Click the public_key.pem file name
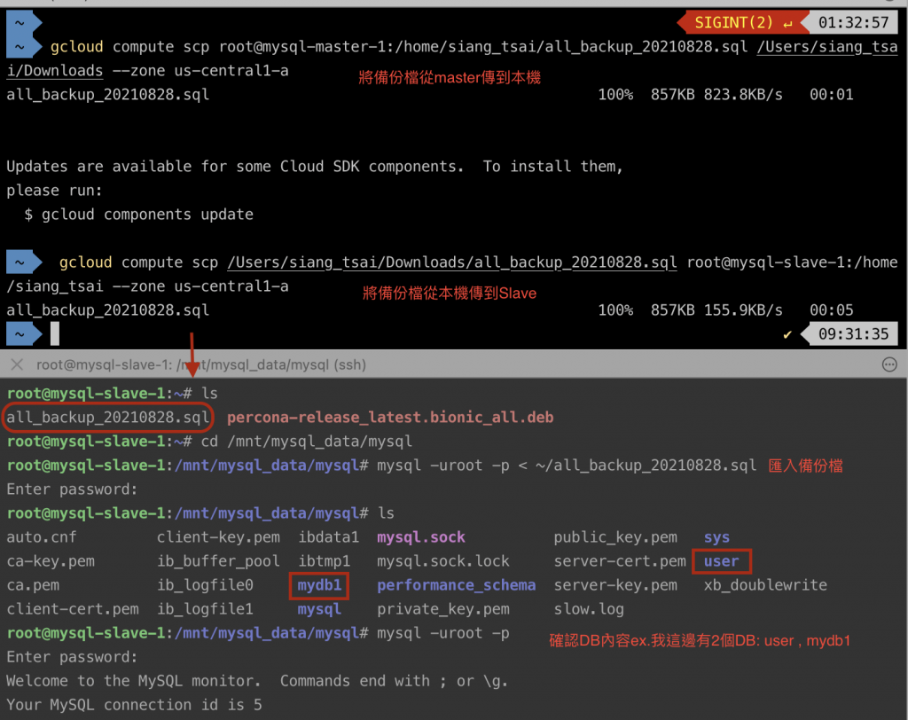 click(615, 537)
